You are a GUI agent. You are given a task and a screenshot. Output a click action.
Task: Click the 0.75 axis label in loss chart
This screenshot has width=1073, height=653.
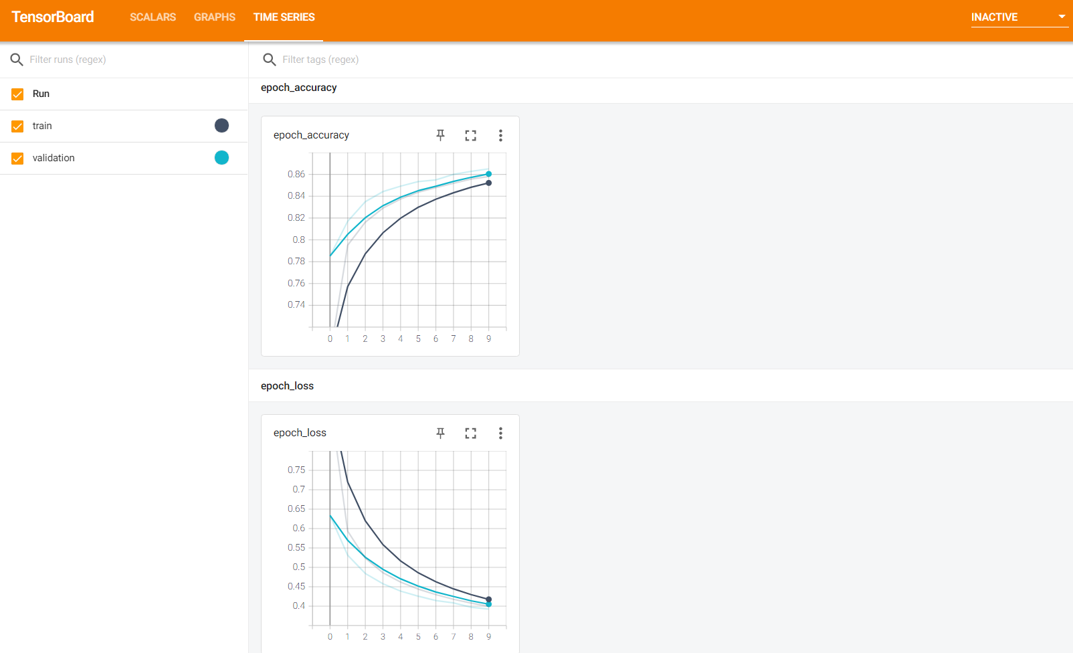click(296, 470)
